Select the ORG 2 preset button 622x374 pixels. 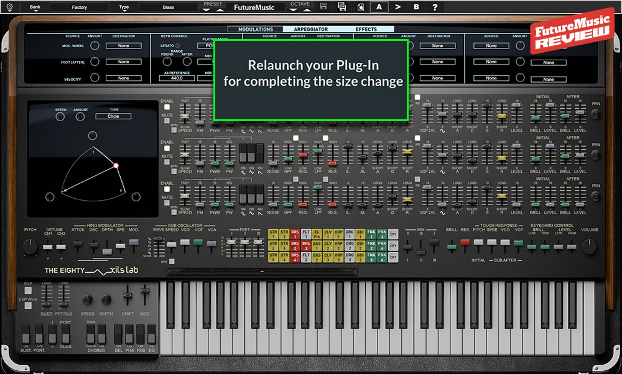(x=350, y=245)
